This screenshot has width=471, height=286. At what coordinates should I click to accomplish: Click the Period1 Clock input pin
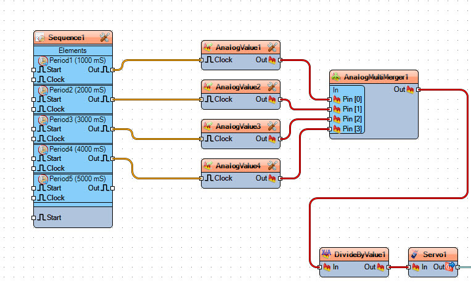tap(34, 80)
